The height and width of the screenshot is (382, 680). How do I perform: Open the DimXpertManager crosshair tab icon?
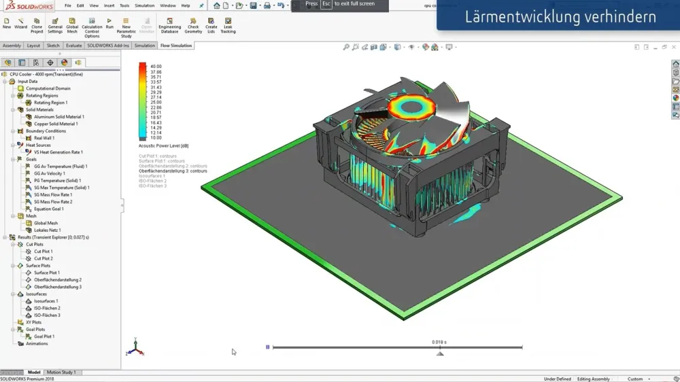point(50,63)
